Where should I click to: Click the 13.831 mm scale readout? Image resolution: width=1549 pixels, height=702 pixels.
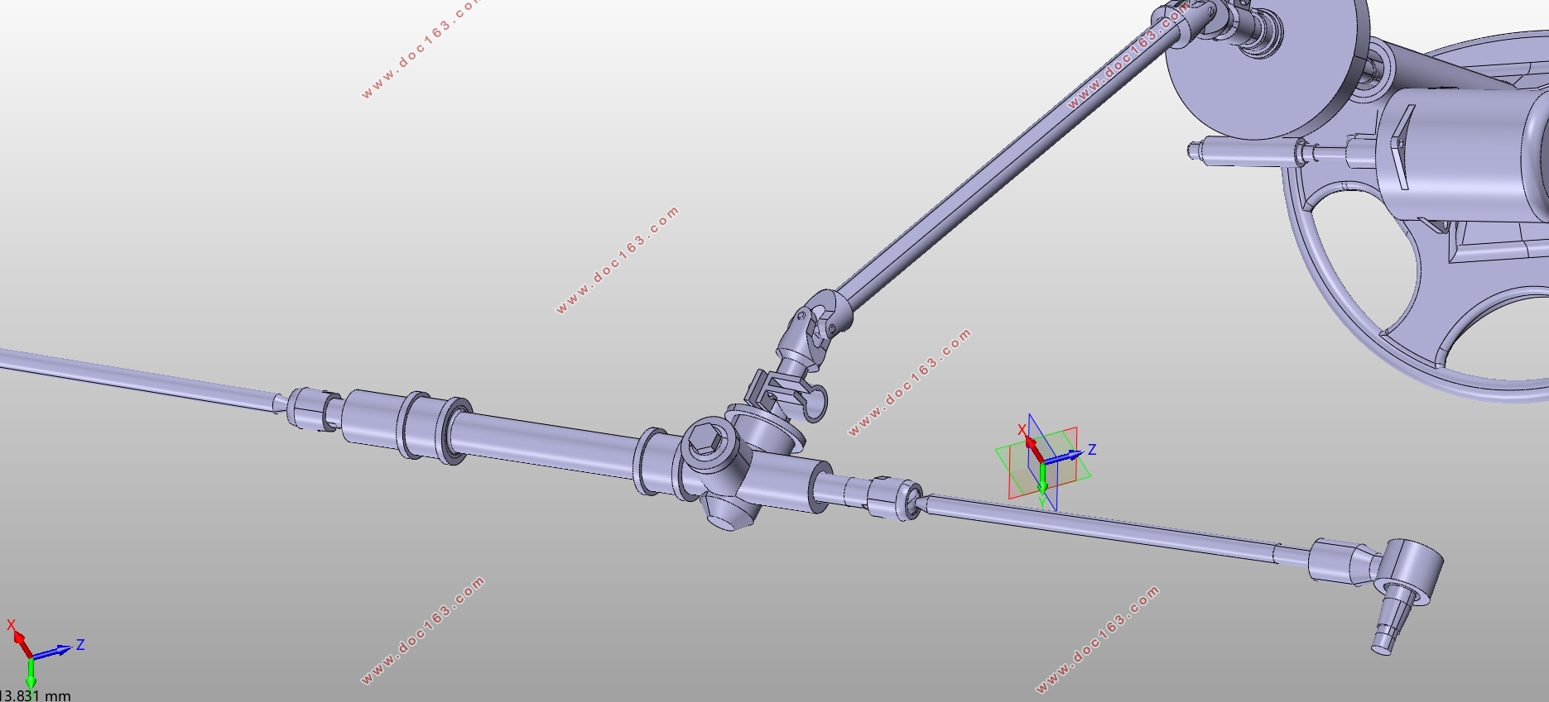tap(36, 695)
